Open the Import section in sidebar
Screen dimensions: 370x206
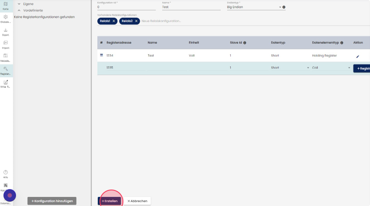click(6, 45)
